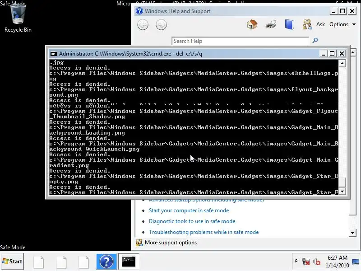Open the Options dropdown in Help toolbar

point(342,24)
